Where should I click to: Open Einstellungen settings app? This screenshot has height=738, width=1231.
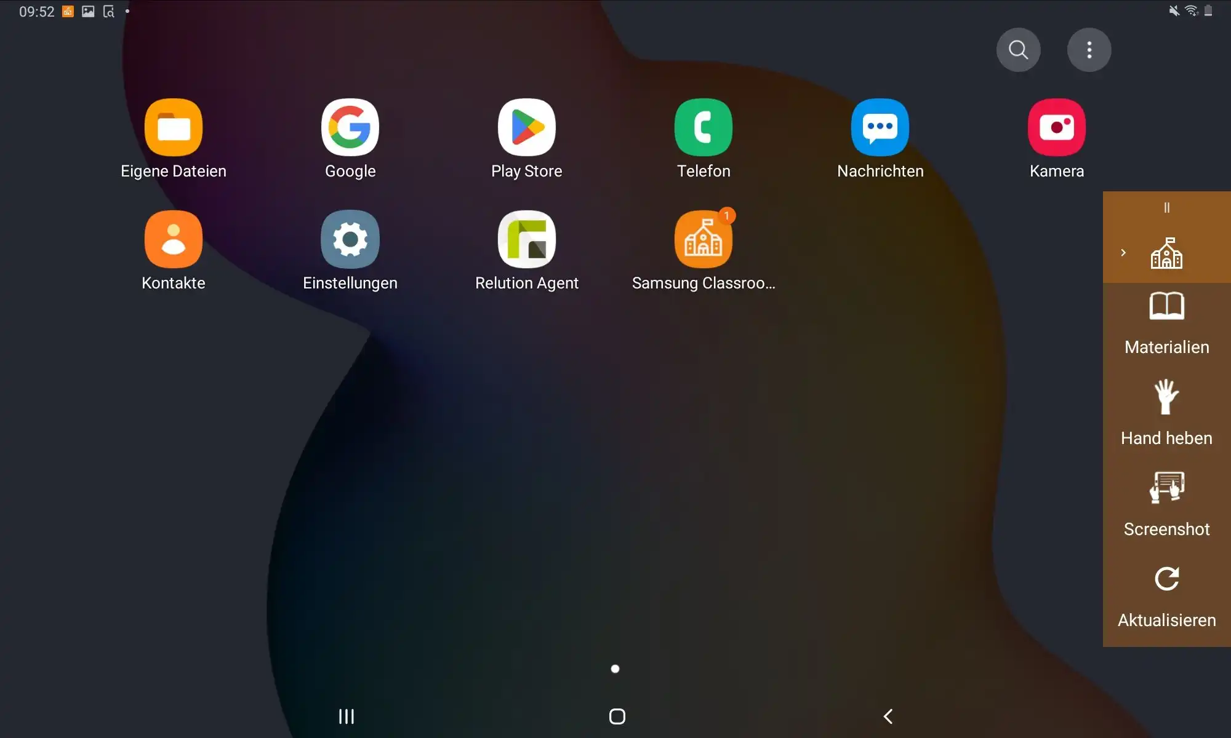350,239
